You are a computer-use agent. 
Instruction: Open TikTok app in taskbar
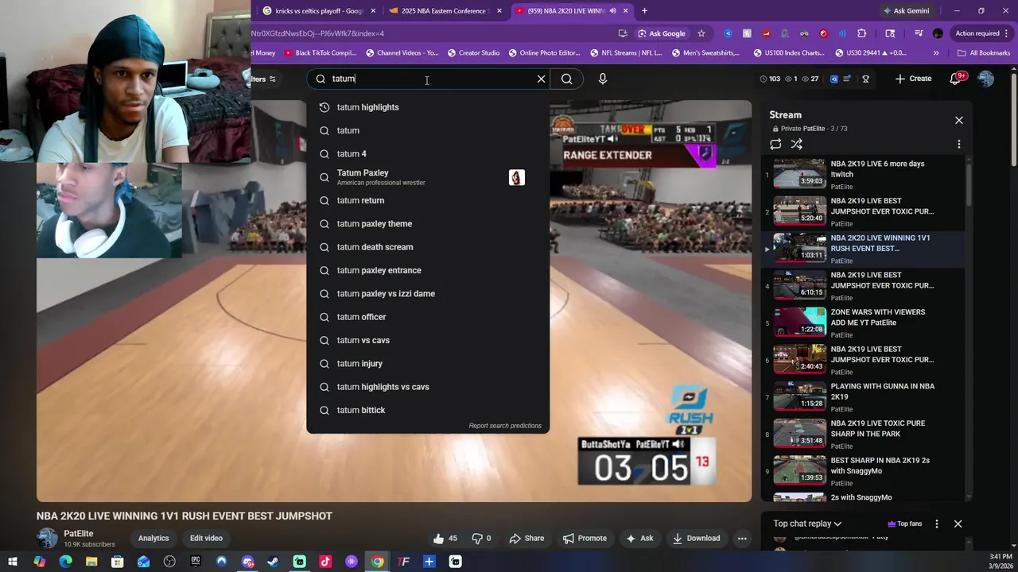tap(325, 562)
